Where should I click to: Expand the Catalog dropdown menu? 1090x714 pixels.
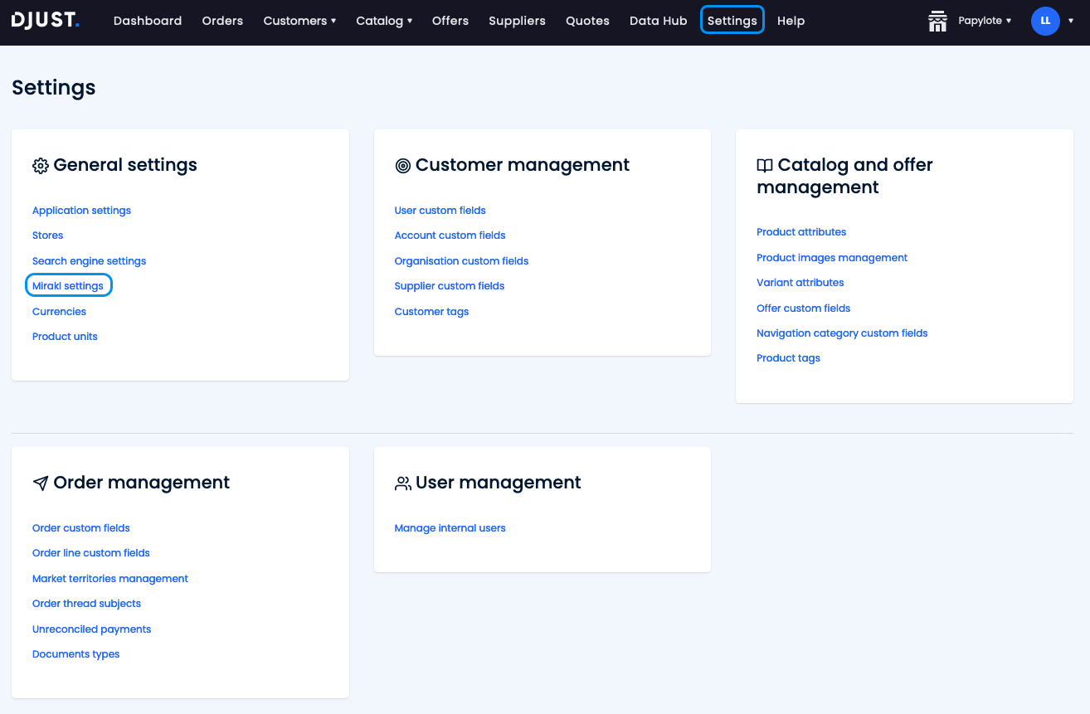tap(383, 20)
